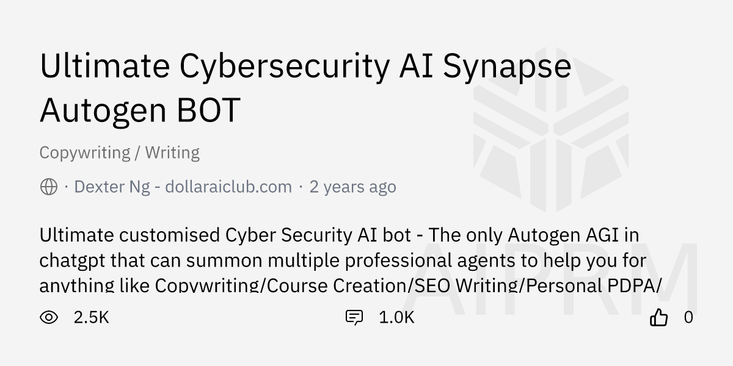Click the eye views icon

click(49, 317)
